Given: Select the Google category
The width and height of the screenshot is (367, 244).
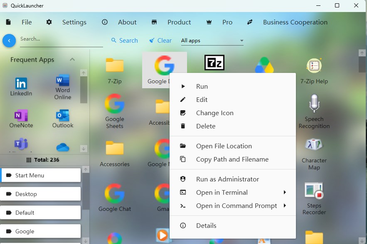Looking at the screenshot, I should 40,231.
